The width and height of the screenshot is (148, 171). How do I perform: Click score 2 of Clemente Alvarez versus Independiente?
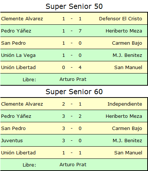tap(64, 104)
